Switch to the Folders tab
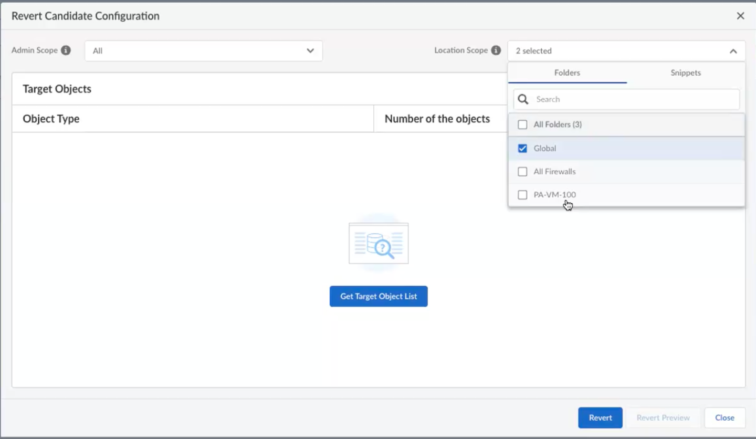Screen dimensions: 756x439 click(x=567, y=73)
